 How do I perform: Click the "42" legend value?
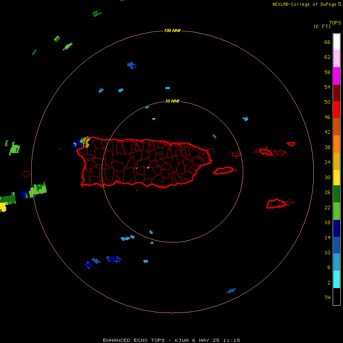coord(327,132)
